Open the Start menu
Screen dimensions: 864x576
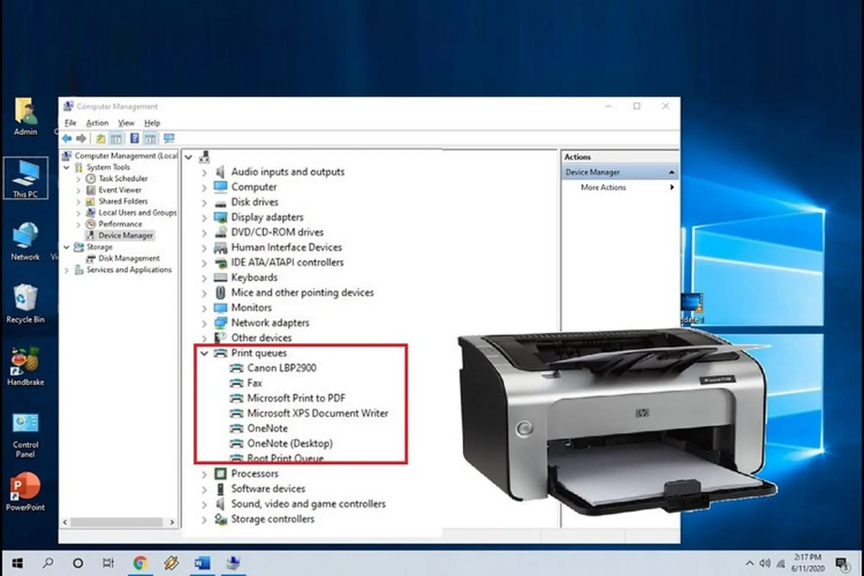tap(17, 563)
